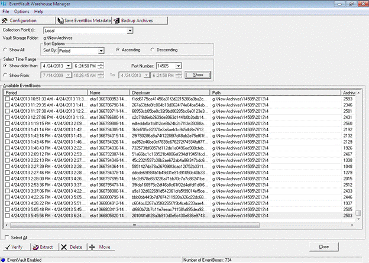Click the 4/24/2013 older-than date field
This screenshot has width=369, height=263.
(x=53, y=66)
